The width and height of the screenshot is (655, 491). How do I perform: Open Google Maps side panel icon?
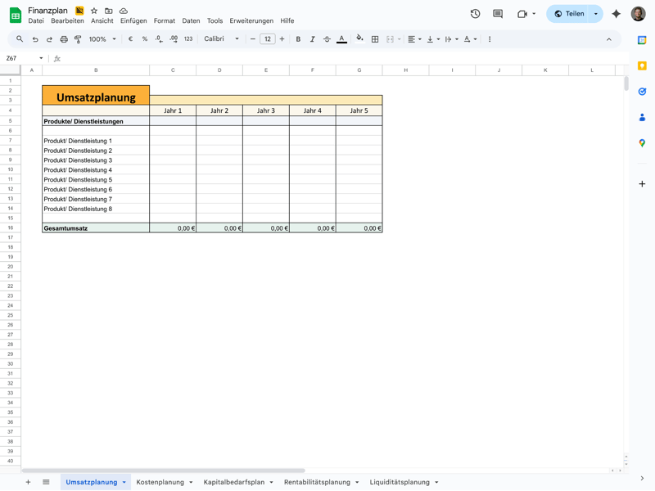[642, 143]
